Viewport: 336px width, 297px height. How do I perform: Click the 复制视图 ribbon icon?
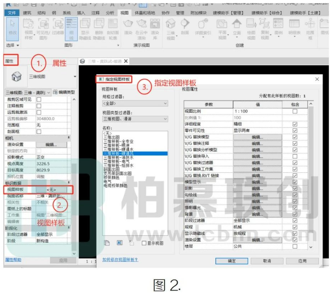point(265,29)
